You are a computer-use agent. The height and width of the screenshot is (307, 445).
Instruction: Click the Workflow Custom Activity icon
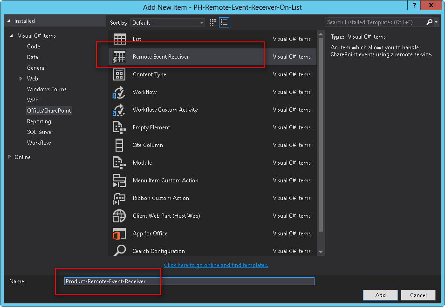[x=119, y=110]
